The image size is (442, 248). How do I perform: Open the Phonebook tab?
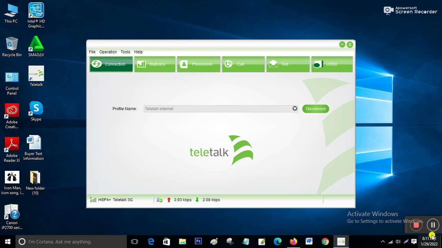[x=199, y=64]
